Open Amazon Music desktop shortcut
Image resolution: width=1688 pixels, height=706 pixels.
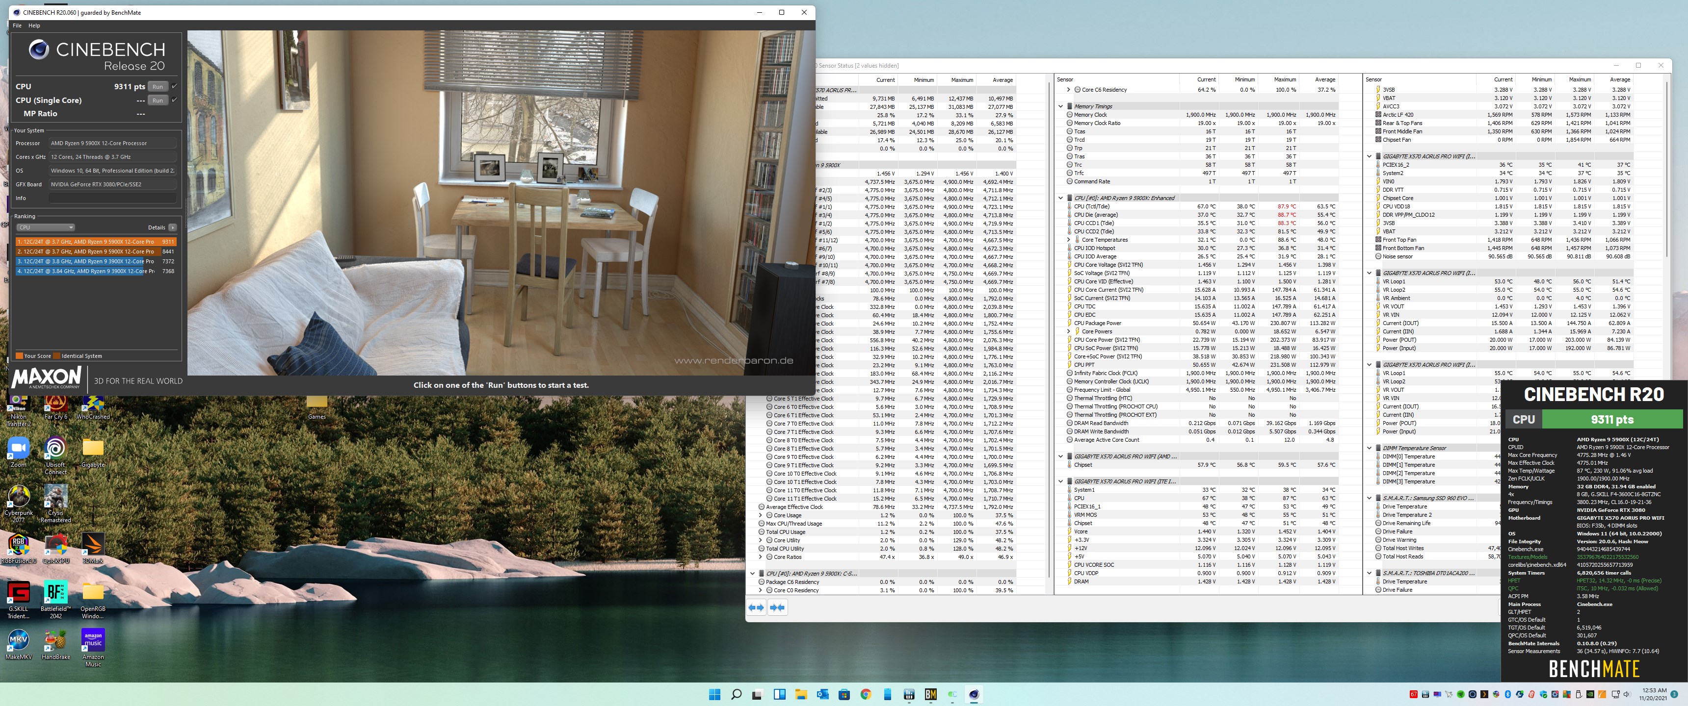(x=93, y=648)
